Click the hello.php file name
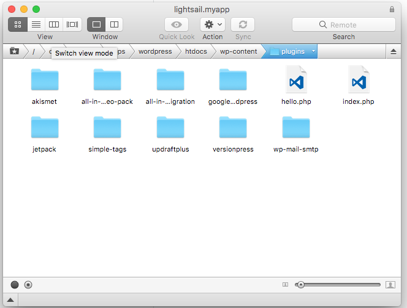Image resolution: width=407 pixels, height=308 pixels. click(296, 101)
